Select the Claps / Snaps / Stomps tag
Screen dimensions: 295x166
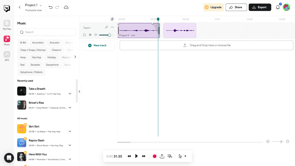(33, 50)
